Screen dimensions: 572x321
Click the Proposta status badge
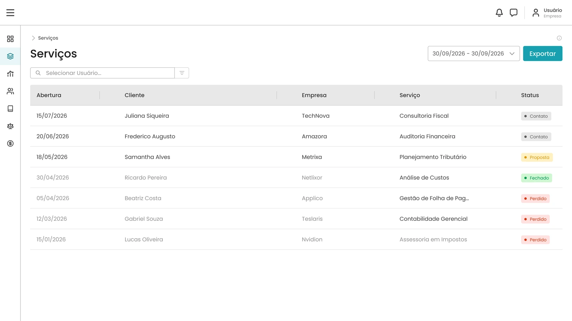[537, 157]
